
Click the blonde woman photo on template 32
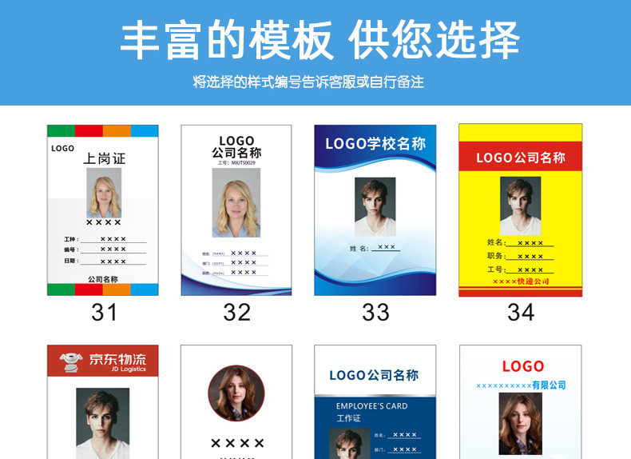(236, 202)
